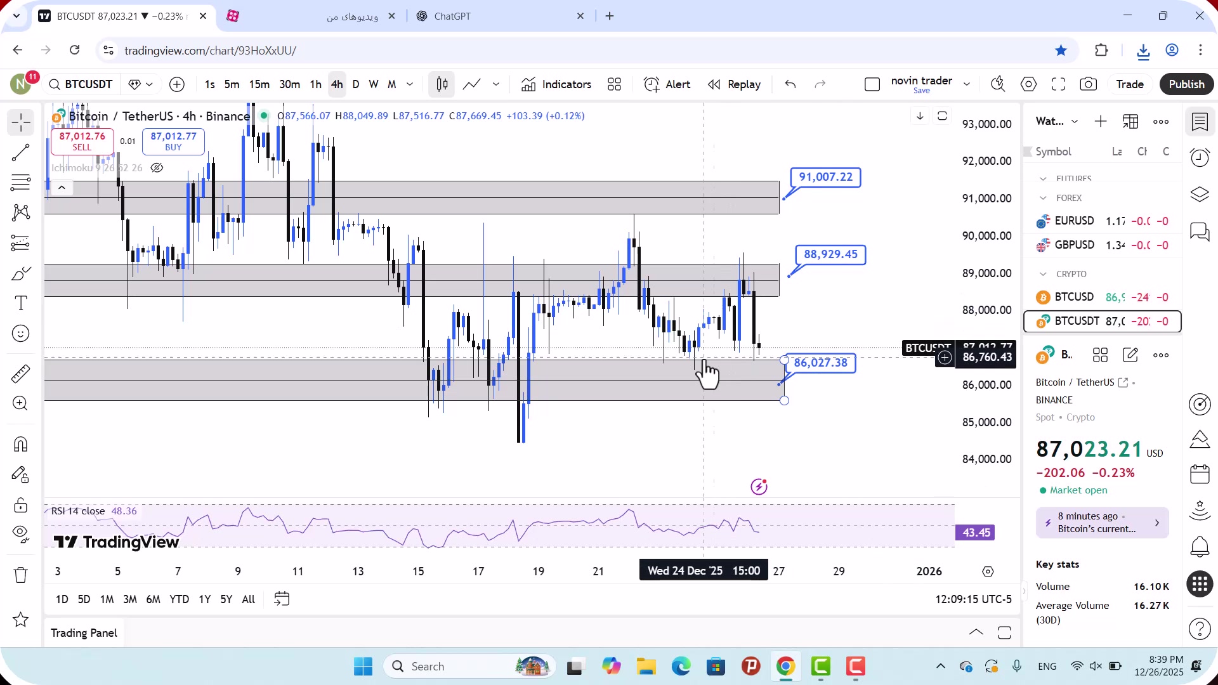Expand the chart type dropdown arrow

(x=496, y=84)
